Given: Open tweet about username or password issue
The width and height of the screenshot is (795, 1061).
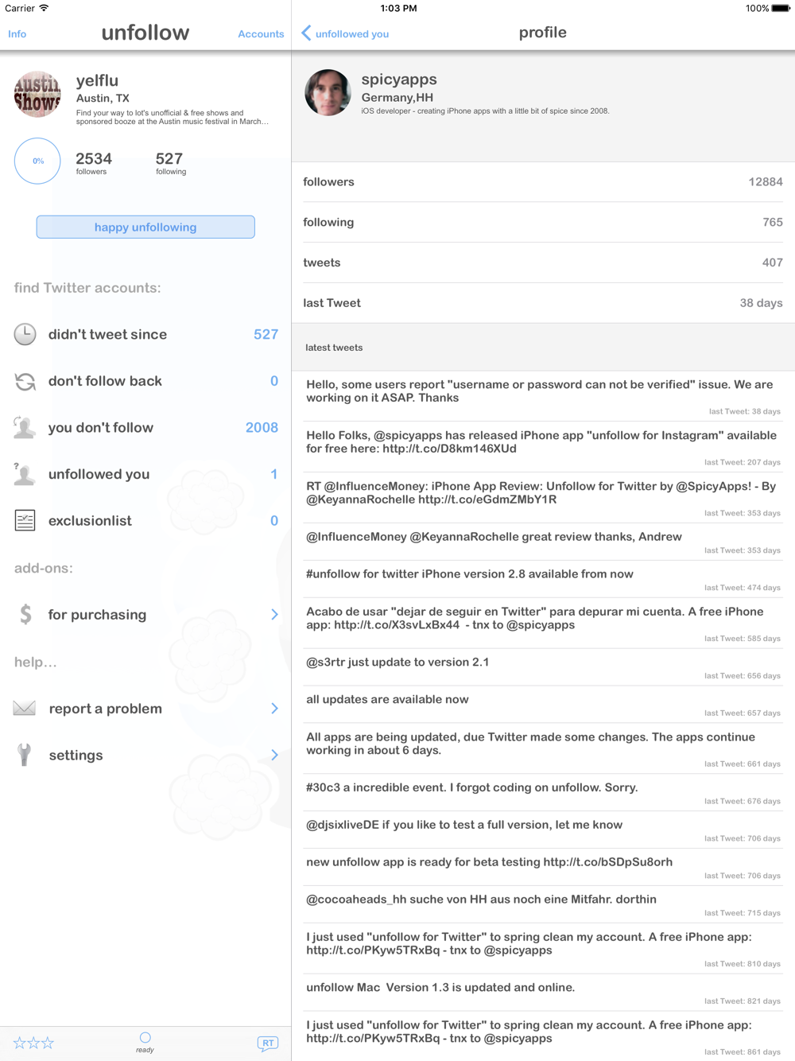Looking at the screenshot, I should [x=543, y=395].
